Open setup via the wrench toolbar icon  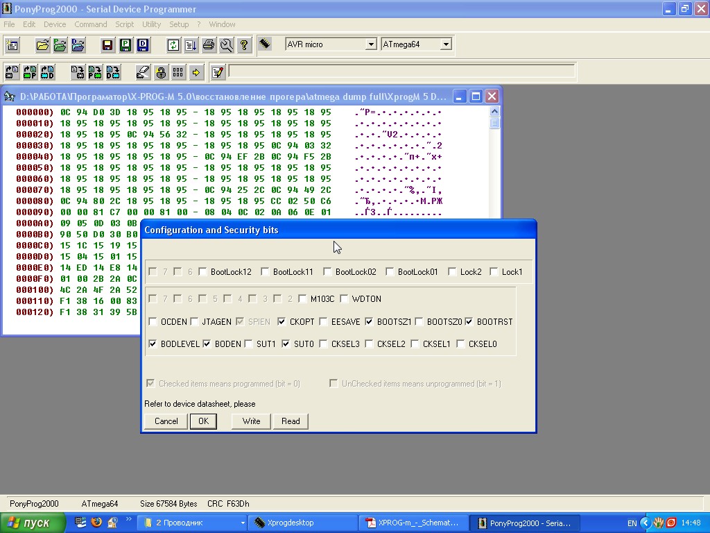click(226, 45)
